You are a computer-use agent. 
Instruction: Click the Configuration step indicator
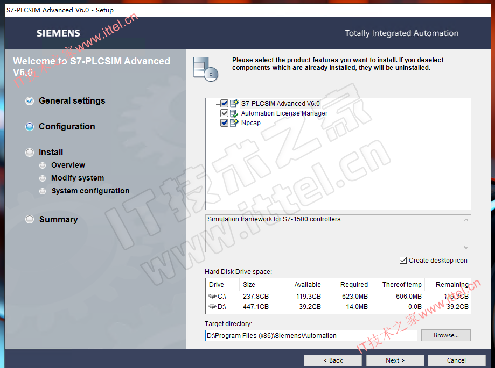click(30, 127)
